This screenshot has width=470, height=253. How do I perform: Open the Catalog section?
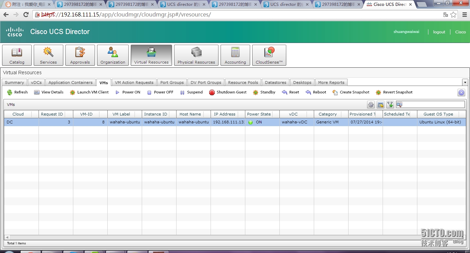click(x=17, y=55)
